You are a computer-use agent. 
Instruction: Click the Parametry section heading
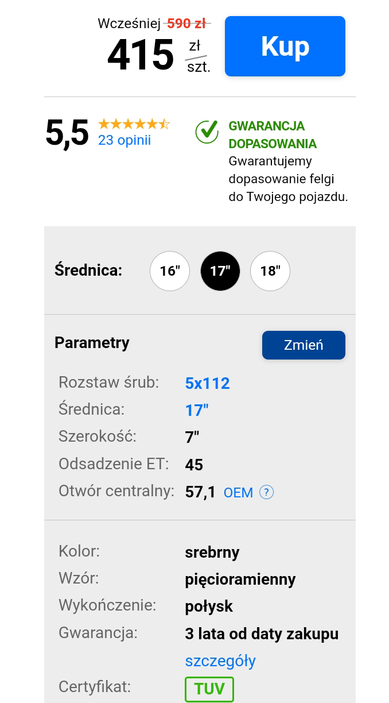92,343
